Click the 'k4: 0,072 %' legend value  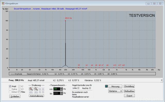click(86, 74)
